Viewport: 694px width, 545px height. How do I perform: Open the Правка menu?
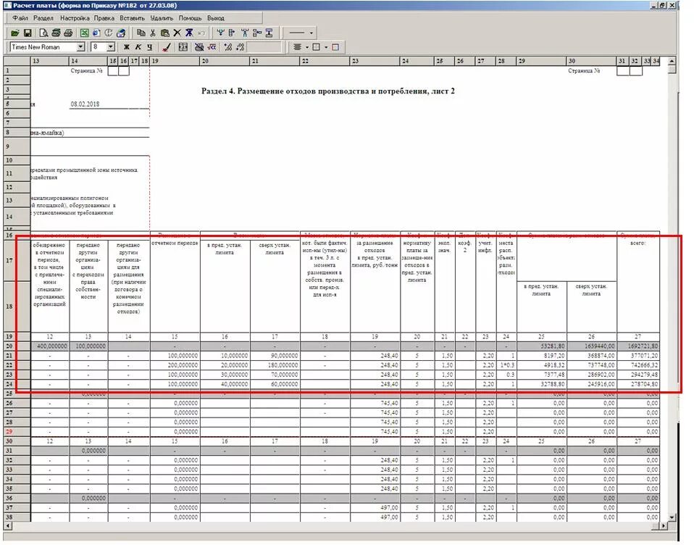(x=104, y=18)
